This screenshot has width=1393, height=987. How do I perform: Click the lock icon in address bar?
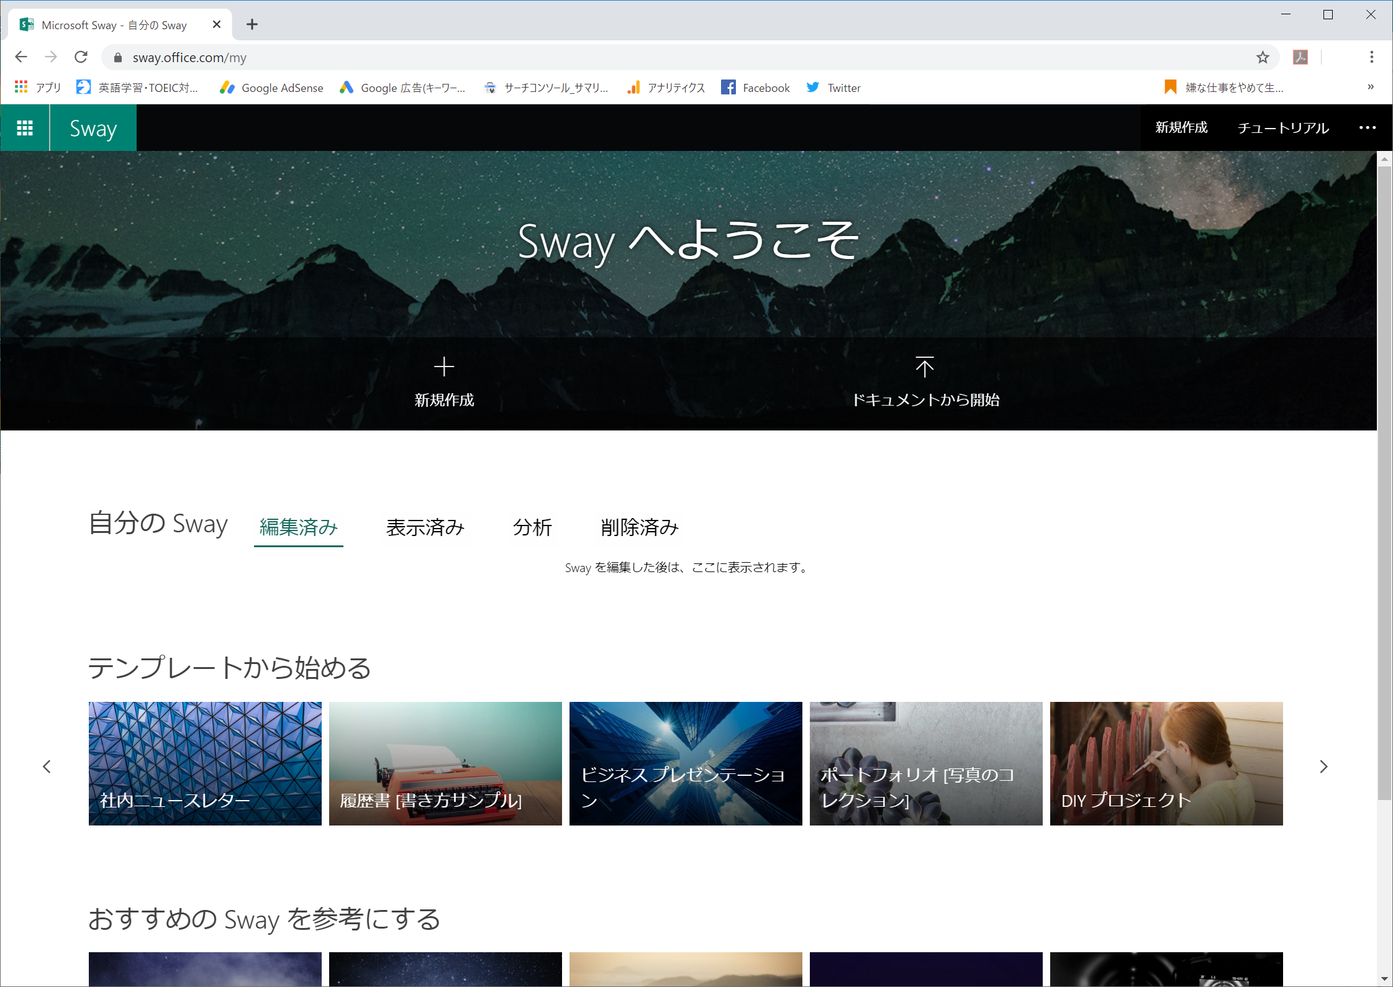(117, 57)
